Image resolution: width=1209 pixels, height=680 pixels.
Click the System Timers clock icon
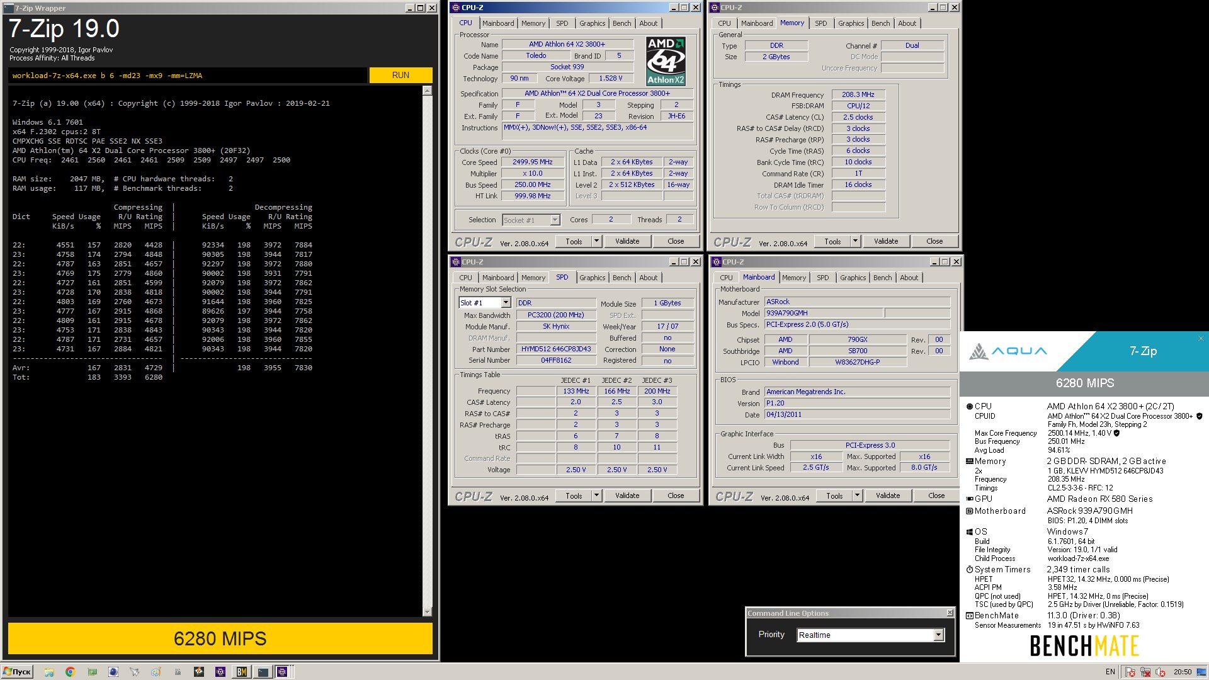coord(970,570)
